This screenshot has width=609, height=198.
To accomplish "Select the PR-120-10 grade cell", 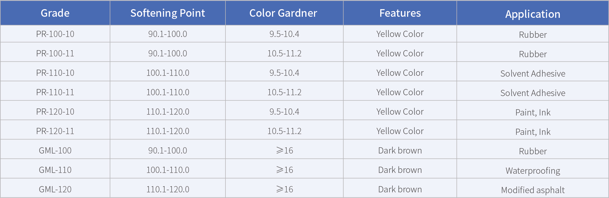I will point(55,112).
